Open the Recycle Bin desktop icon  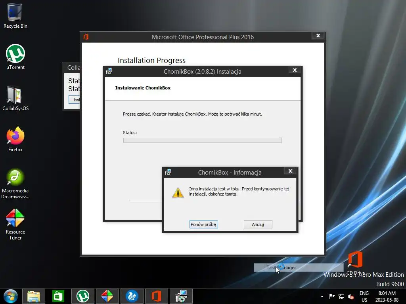pos(15,15)
